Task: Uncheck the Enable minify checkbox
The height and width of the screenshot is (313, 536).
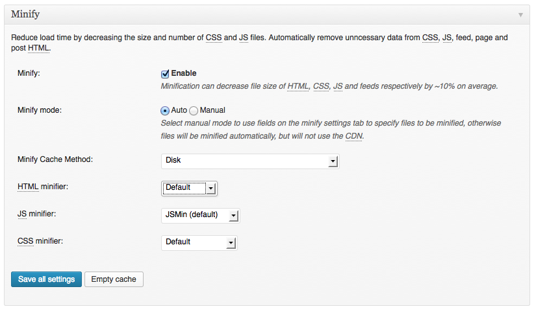Action: pyautogui.click(x=165, y=74)
